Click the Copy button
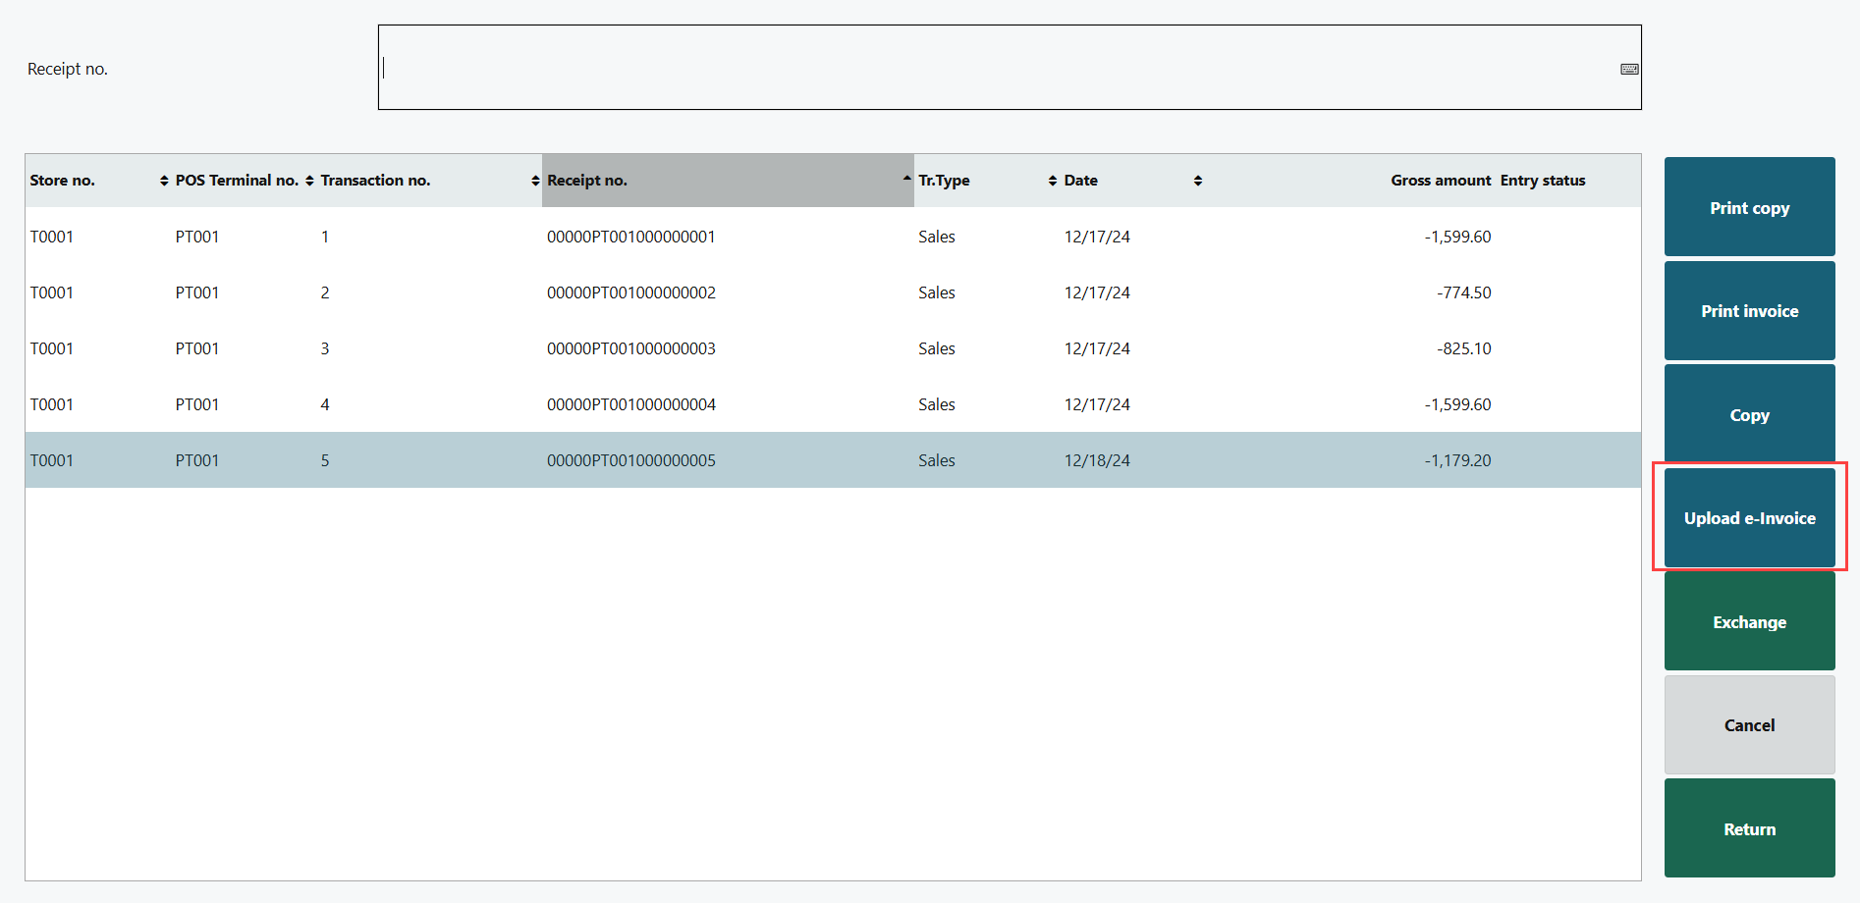The image size is (1860, 903). click(x=1749, y=415)
